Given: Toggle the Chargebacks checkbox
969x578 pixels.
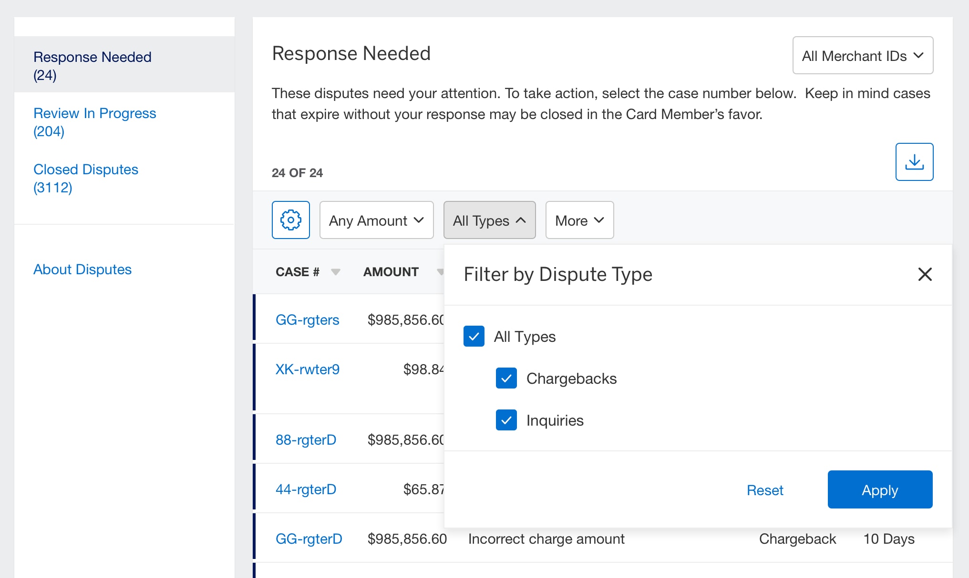Looking at the screenshot, I should [506, 378].
